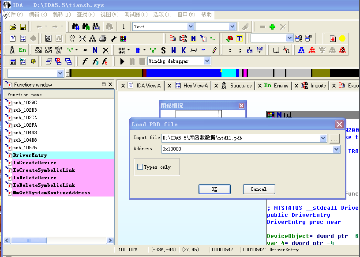Click the cyan segment of the navigation band

click(229, 73)
